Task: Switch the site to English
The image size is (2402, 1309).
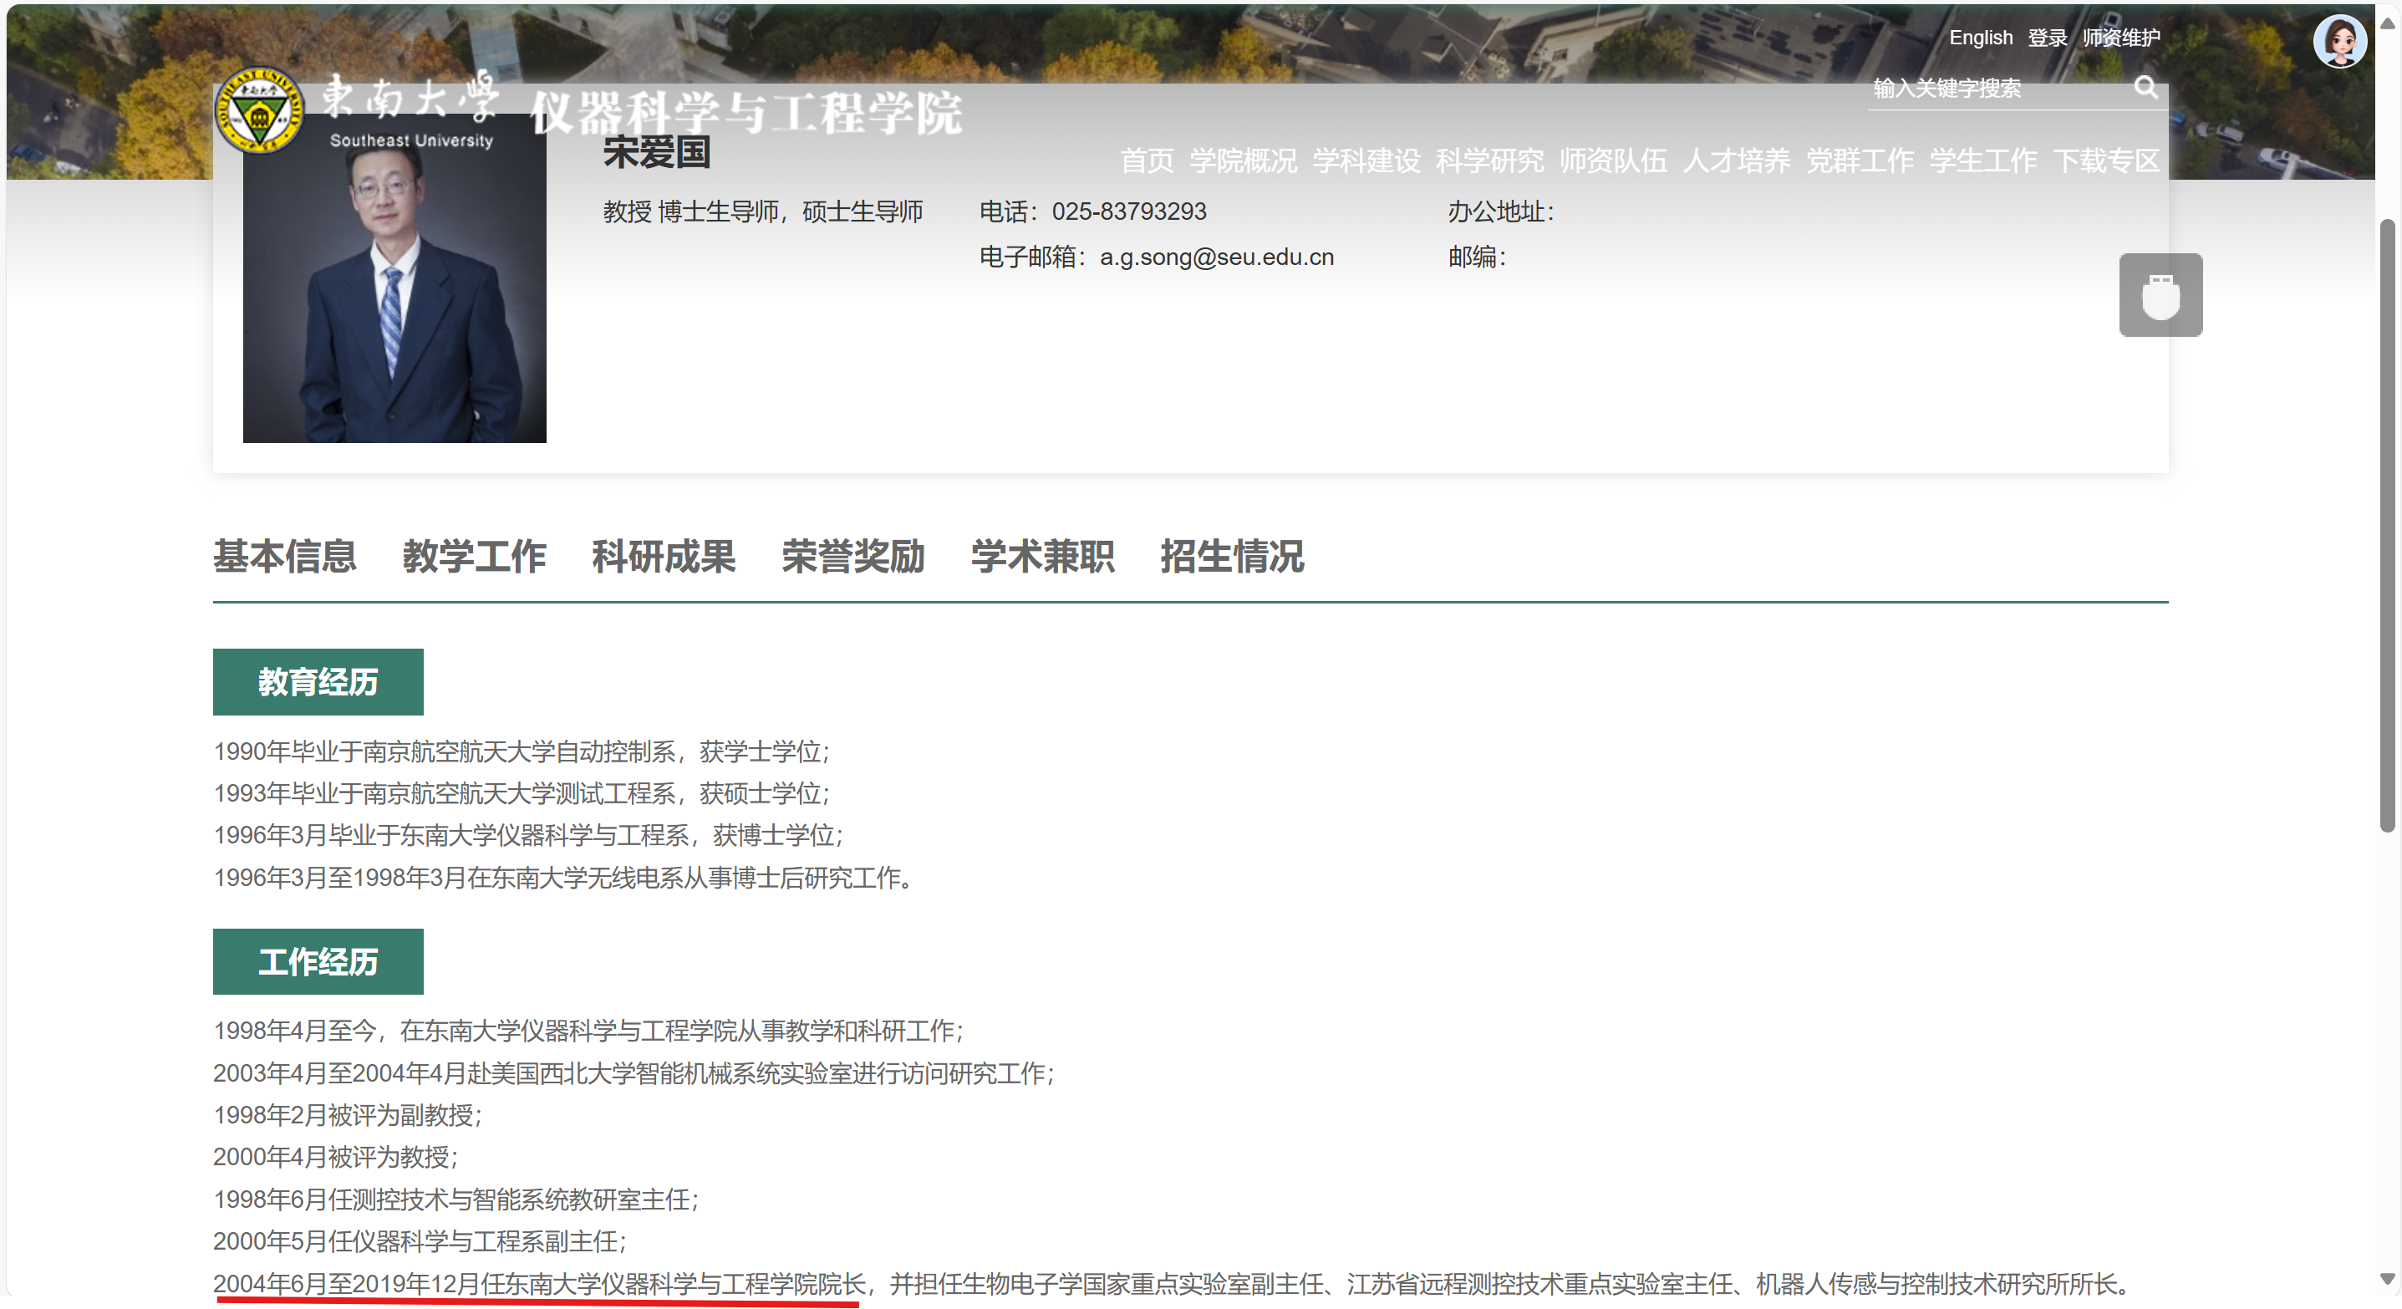Action: point(1981,38)
